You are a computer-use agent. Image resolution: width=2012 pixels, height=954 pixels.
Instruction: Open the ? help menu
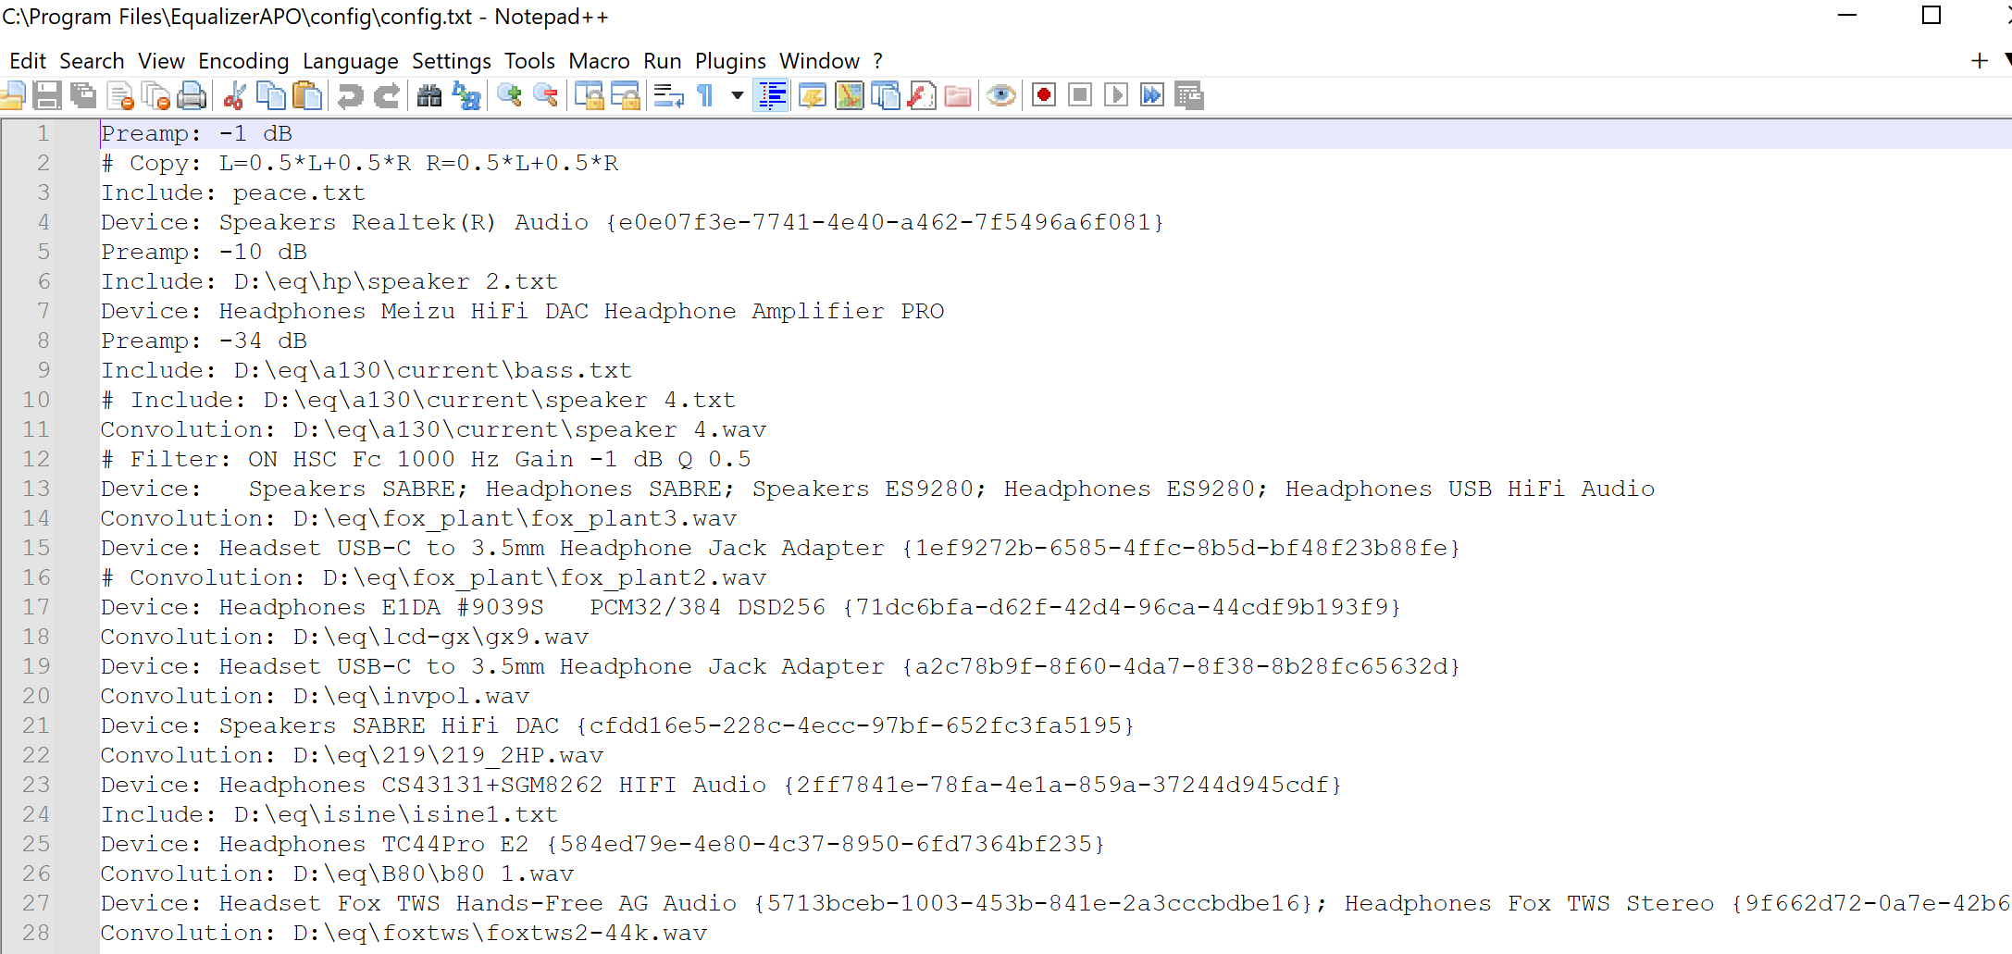(x=877, y=61)
